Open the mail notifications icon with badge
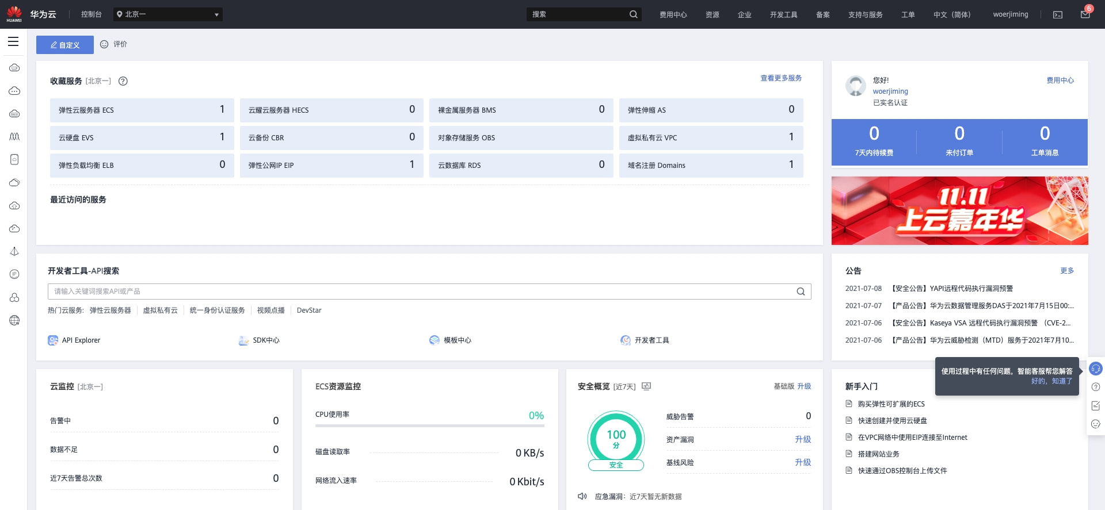Screen dimensions: 1105x510 point(1085,14)
